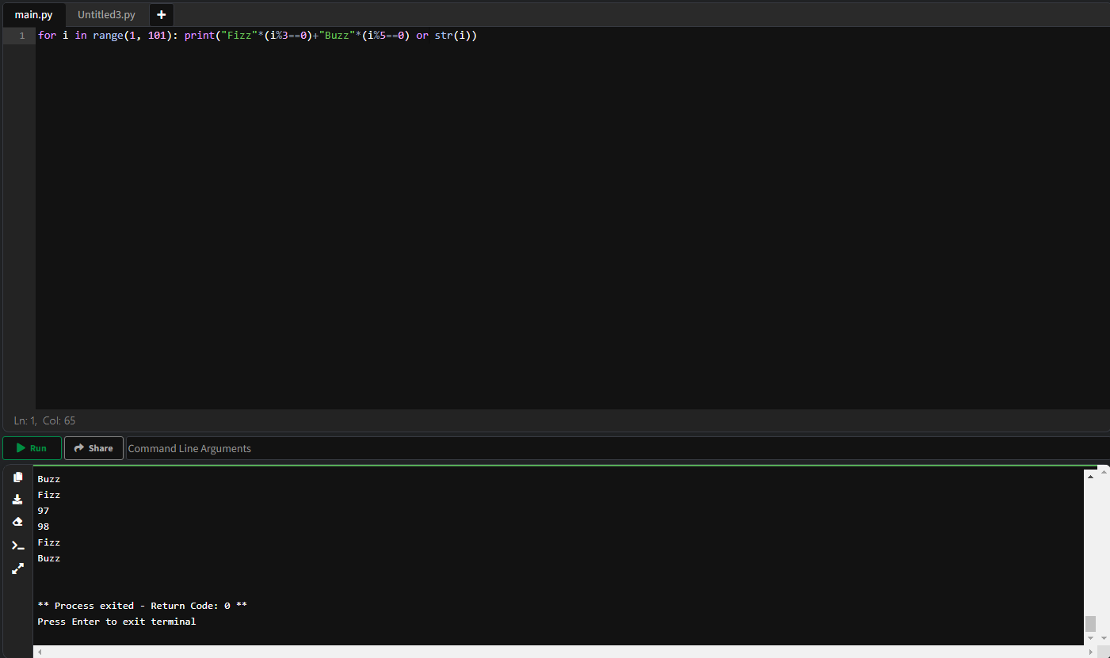Switch to the Untitled3.py tab
This screenshot has width=1110, height=658.
tap(105, 14)
